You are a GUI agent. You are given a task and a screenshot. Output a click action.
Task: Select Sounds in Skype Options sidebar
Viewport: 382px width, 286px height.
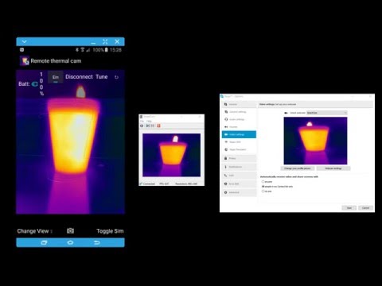[239, 127]
